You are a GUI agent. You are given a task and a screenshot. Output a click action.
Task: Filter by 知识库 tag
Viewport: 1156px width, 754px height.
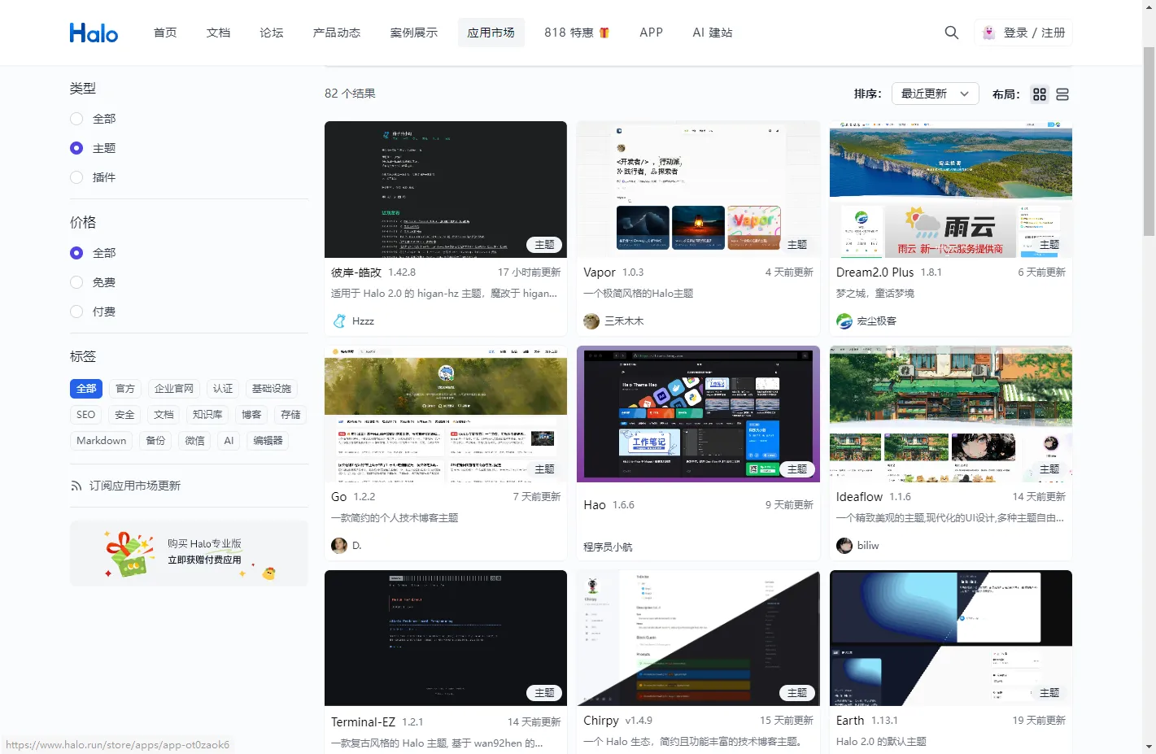[207, 415]
